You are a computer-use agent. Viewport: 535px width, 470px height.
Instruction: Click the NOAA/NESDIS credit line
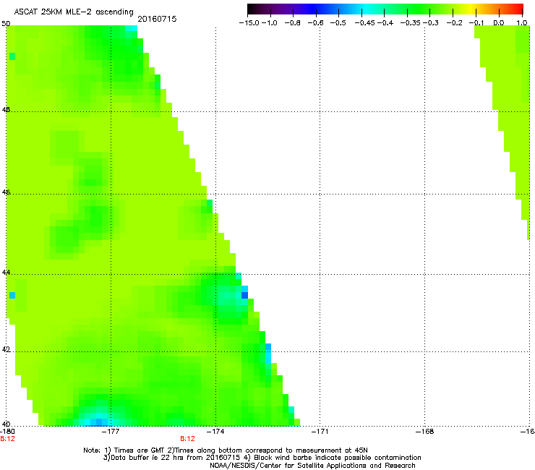pyautogui.click(x=312, y=466)
